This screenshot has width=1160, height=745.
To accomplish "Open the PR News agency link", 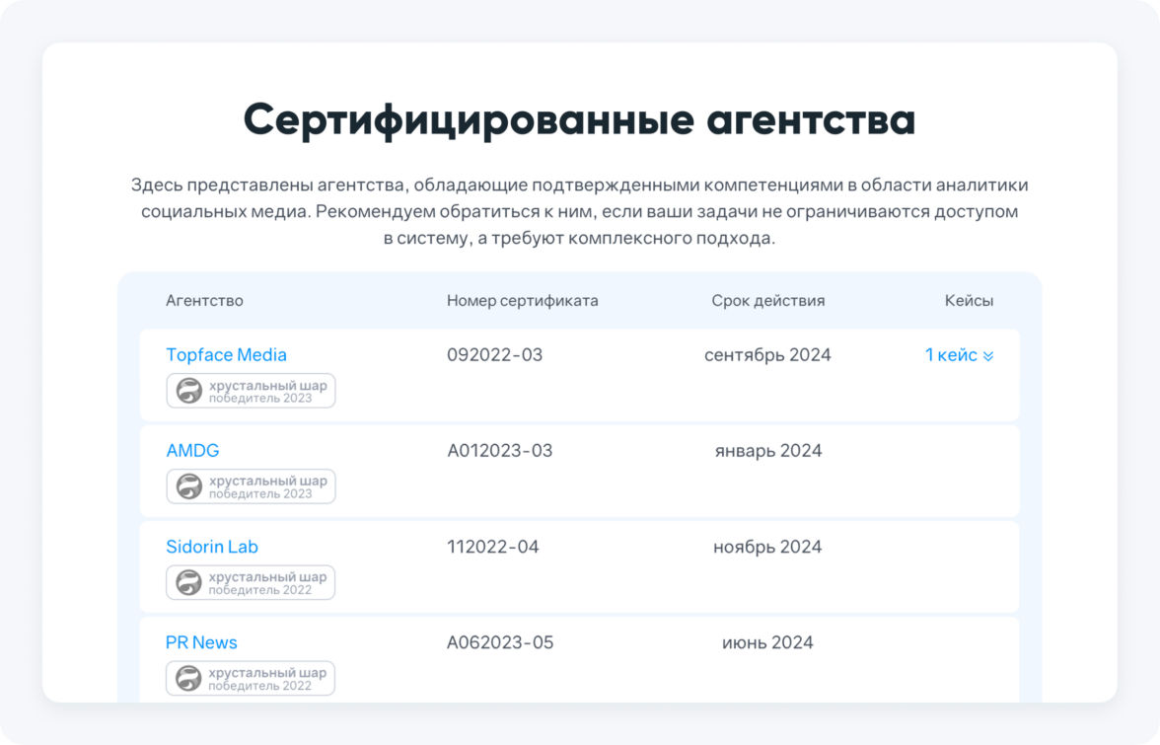I will click(x=201, y=642).
